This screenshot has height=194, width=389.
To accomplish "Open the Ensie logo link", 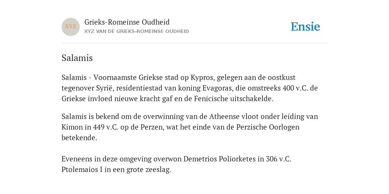I will (305, 27).
